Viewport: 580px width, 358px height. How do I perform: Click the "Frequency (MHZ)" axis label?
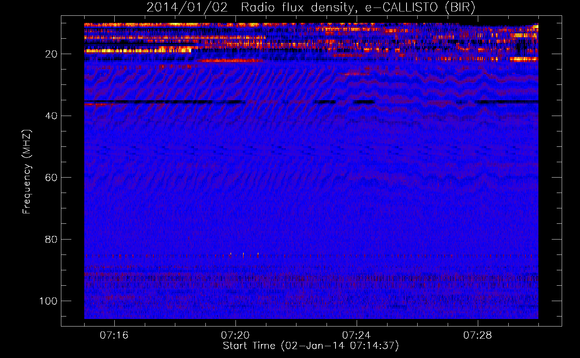(x=27, y=172)
